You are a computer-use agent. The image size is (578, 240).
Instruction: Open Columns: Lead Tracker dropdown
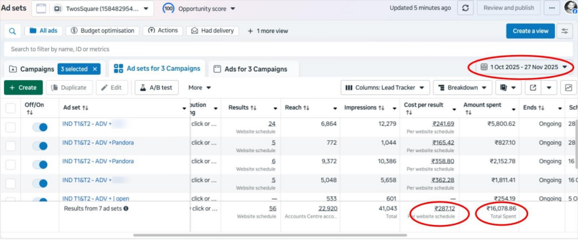tap(385, 88)
